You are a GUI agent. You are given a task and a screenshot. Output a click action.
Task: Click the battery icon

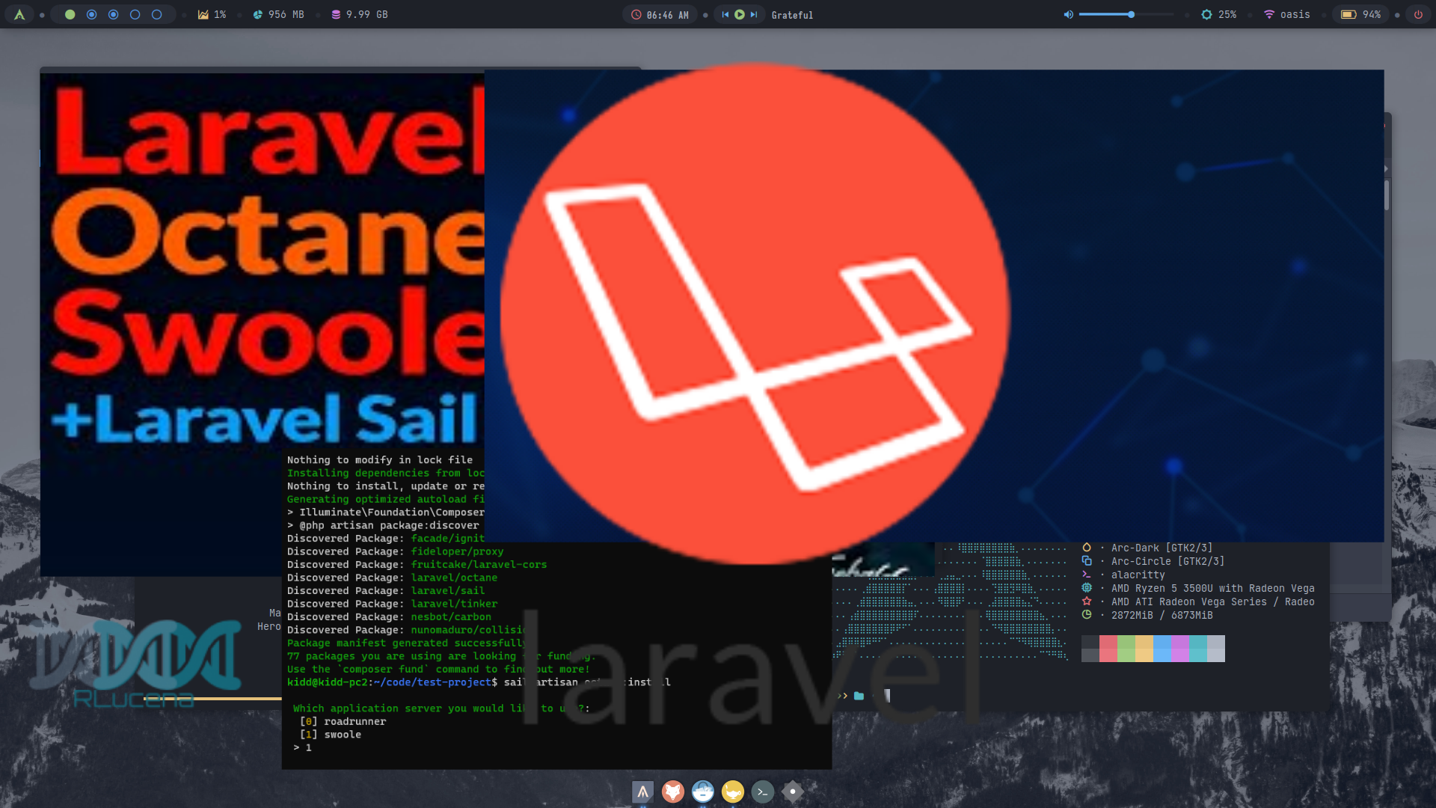[1348, 14]
